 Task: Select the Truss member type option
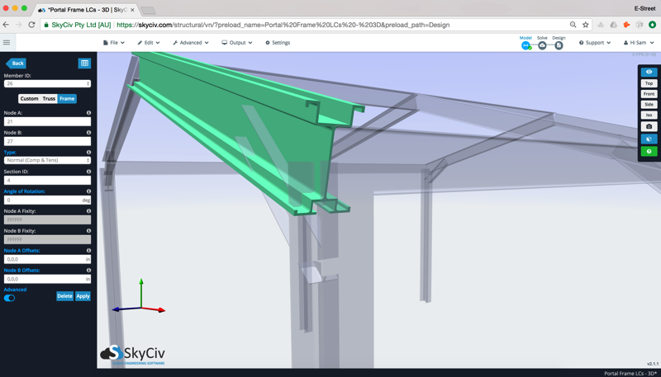pyautogui.click(x=49, y=99)
